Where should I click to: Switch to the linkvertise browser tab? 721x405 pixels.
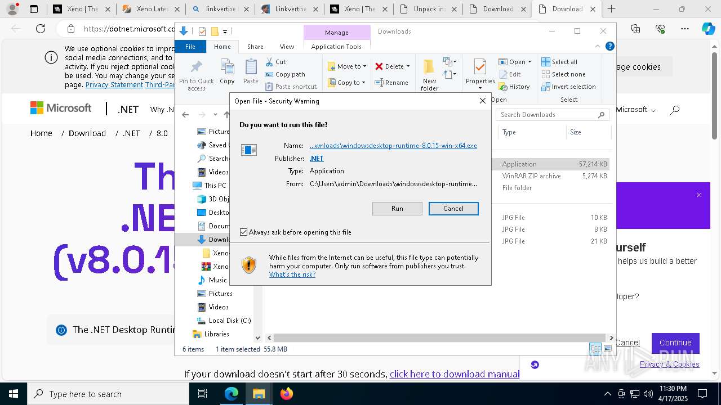coord(220,9)
